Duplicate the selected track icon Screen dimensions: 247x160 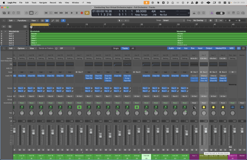pos(10,26)
